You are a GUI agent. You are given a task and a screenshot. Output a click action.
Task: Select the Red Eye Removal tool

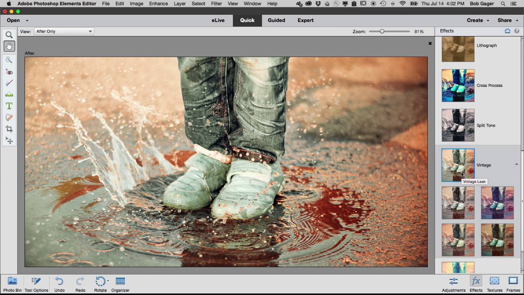pyautogui.click(x=9, y=72)
